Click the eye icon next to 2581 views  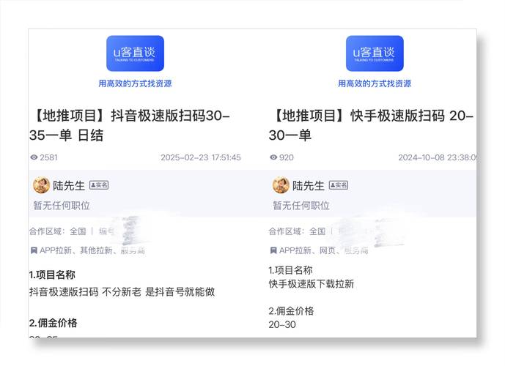[34, 157]
